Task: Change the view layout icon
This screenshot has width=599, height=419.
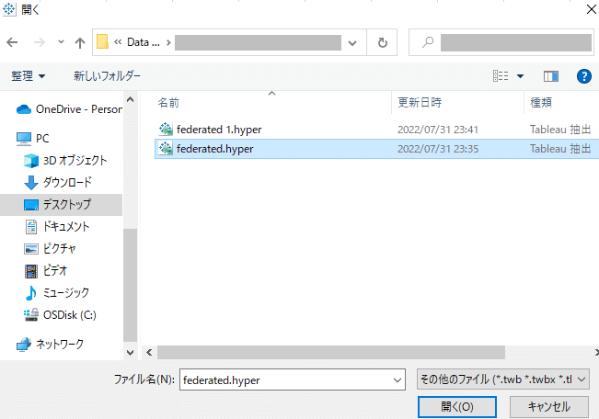Action: tap(501, 76)
